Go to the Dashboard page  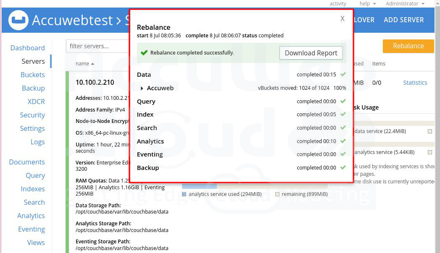click(27, 48)
